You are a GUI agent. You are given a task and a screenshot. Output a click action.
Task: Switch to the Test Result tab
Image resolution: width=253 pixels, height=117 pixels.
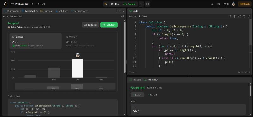[151, 80]
